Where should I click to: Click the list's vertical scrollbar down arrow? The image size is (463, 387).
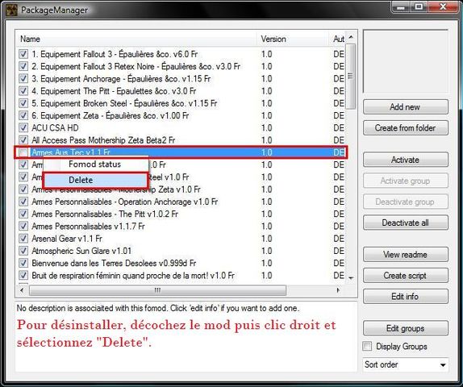coord(351,278)
